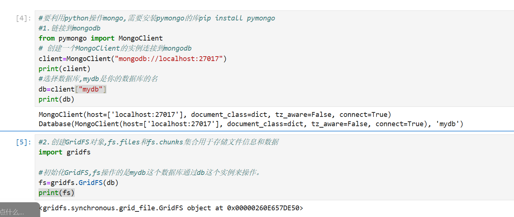
Task: Click the comment about creating a MongoClient instance
Action: pos(115,48)
